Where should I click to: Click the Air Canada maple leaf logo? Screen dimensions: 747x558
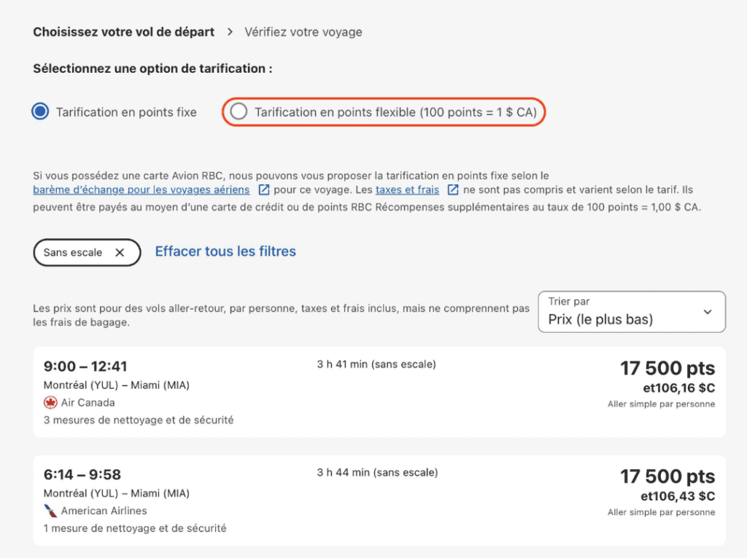50,403
